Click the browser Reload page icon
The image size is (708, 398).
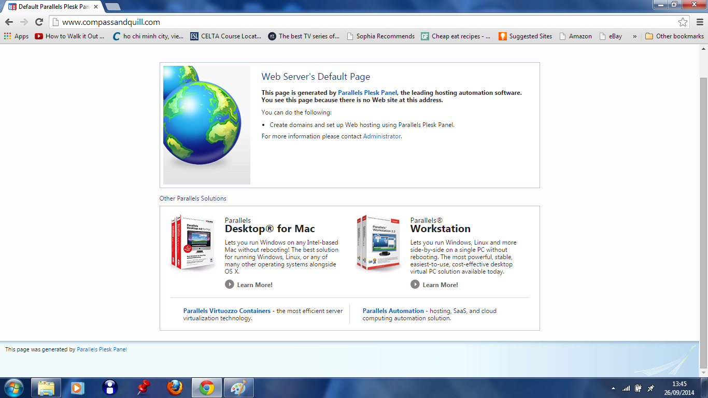39,22
